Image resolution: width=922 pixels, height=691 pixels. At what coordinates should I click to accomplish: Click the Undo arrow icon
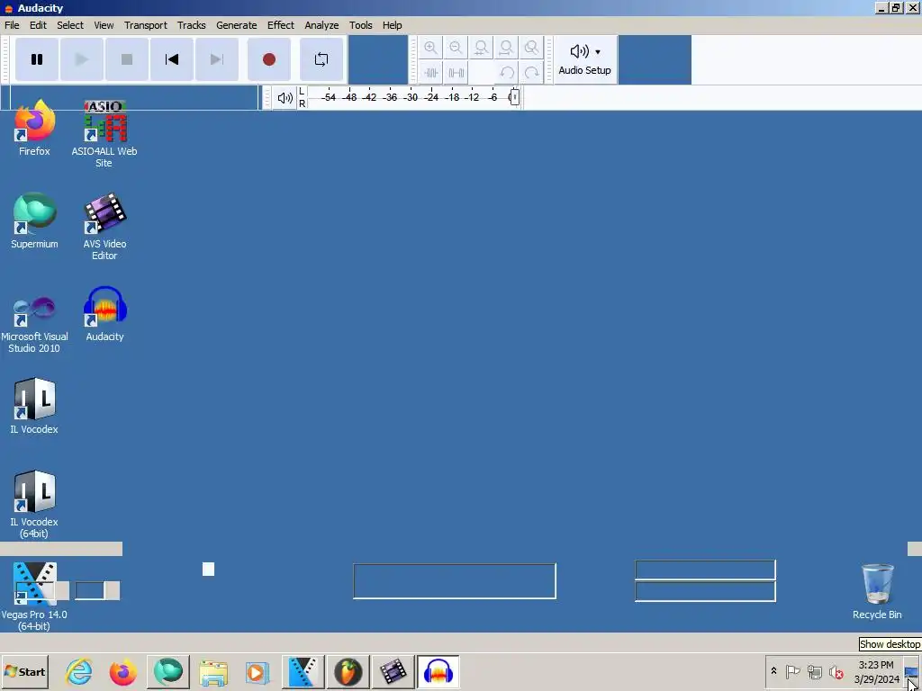point(506,73)
